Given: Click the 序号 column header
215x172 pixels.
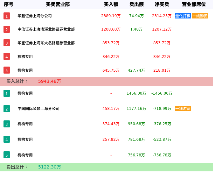Looking at the screenshot, I should [9, 4].
